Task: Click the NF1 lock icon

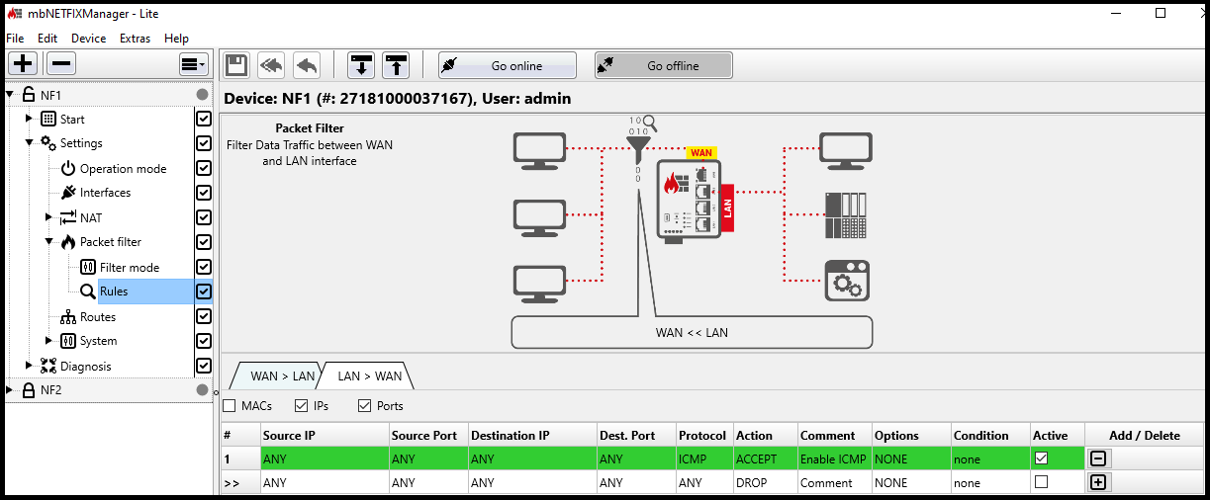Action: 29,95
